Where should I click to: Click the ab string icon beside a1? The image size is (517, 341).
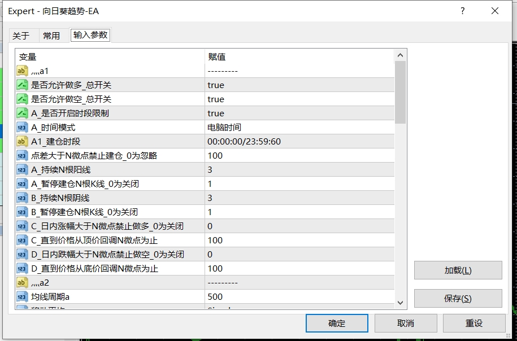click(21, 71)
